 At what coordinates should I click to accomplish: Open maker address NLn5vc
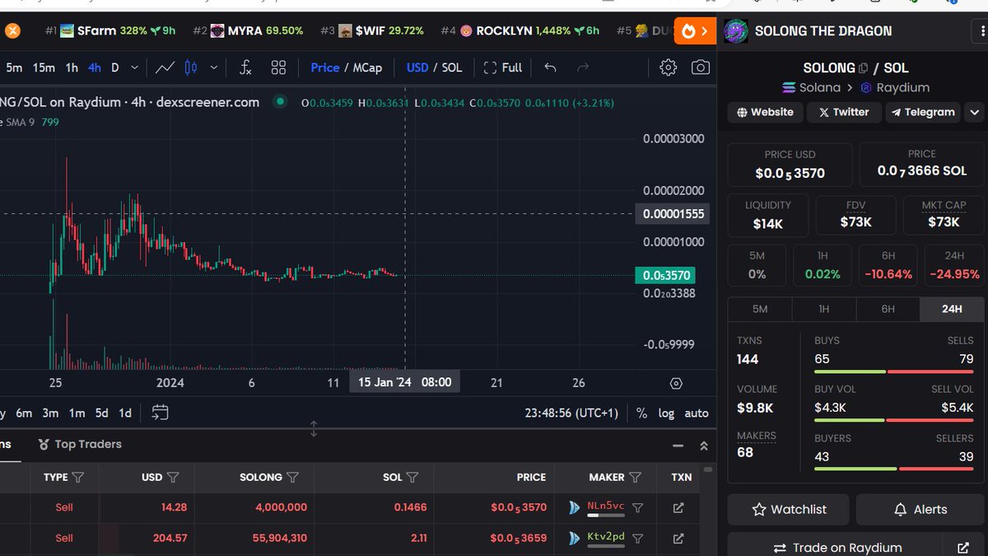point(605,506)
